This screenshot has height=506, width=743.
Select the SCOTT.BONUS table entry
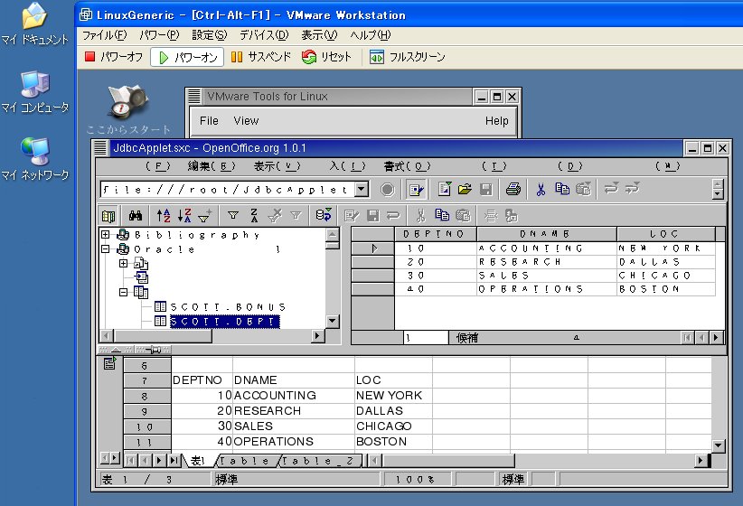point(228,307)
